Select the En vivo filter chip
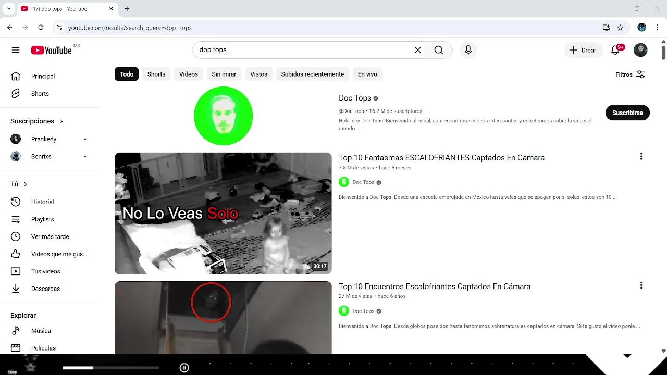This screenshot has height=375, width=667. (x=367, y=74)
